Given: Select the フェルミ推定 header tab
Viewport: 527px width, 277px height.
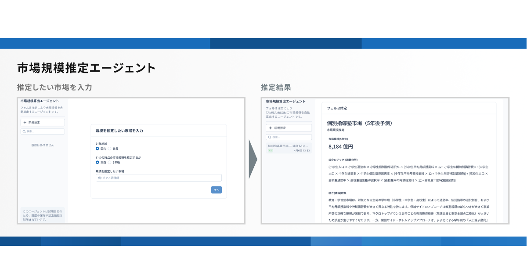Looking at the screenshot, I should coord(337,108).
